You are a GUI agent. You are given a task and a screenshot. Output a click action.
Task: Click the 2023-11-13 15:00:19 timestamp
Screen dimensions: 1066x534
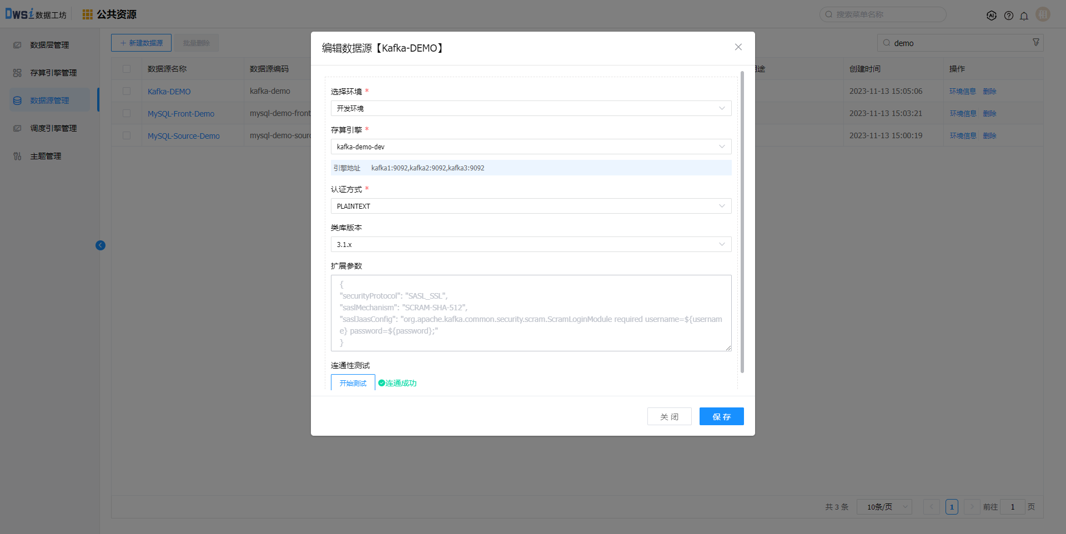[886, 135]
